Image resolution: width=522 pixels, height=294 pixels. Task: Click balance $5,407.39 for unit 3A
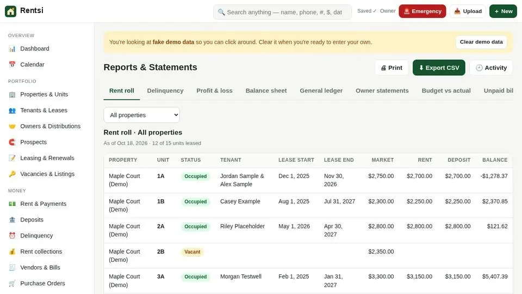click(495, 277)
